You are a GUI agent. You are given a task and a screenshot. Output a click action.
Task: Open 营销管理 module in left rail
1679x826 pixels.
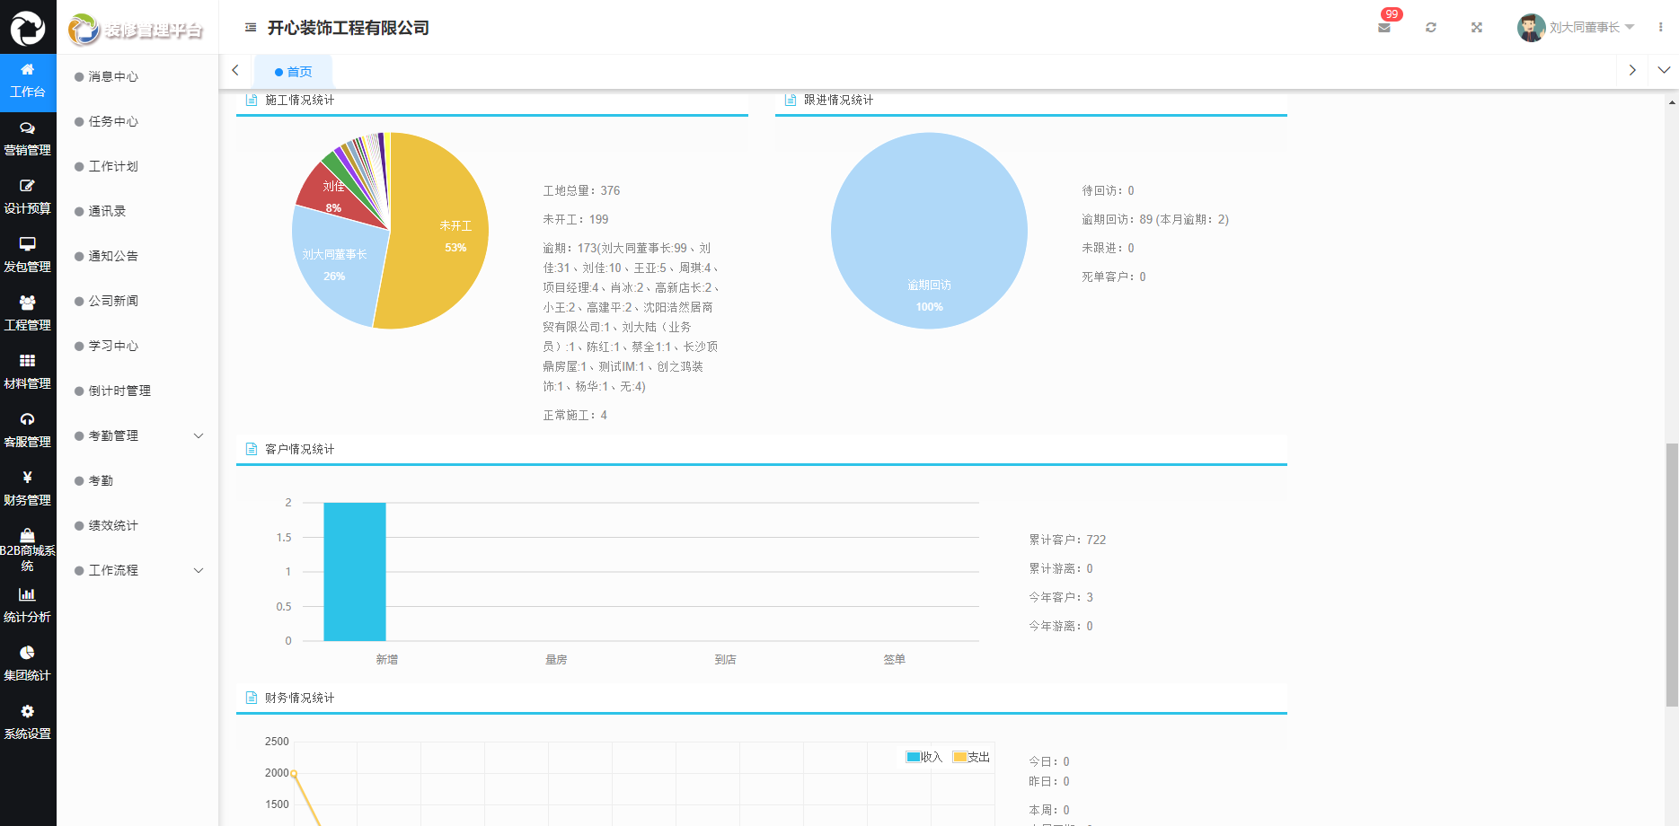(28, 139)
